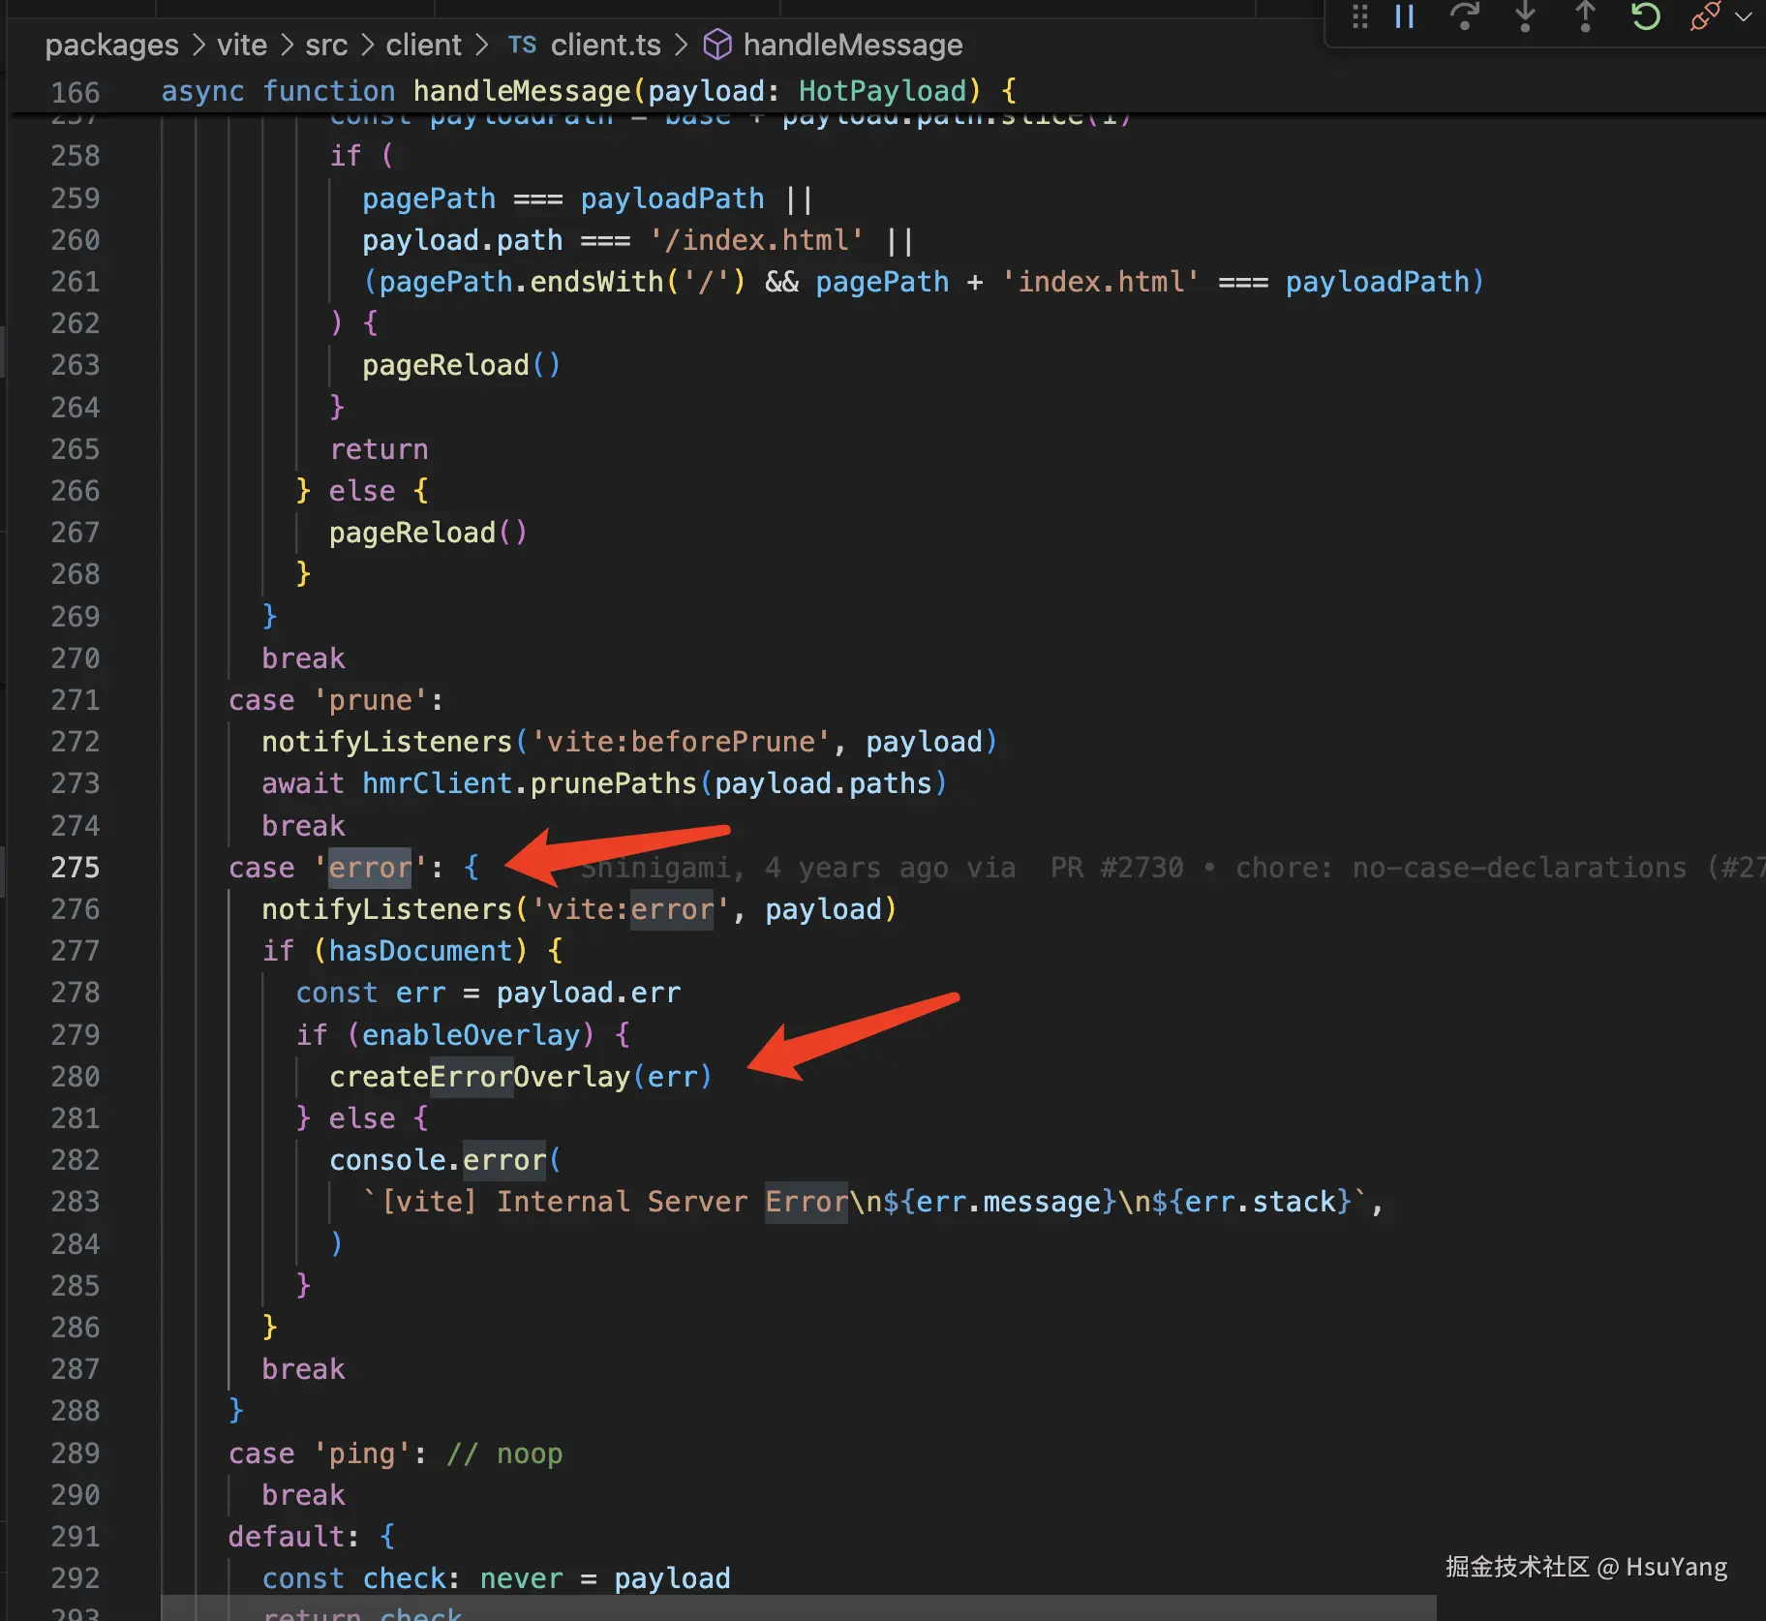1766x1621 pixels.
Task: Click the break statement on line 287
Action: pos(303,1369)
